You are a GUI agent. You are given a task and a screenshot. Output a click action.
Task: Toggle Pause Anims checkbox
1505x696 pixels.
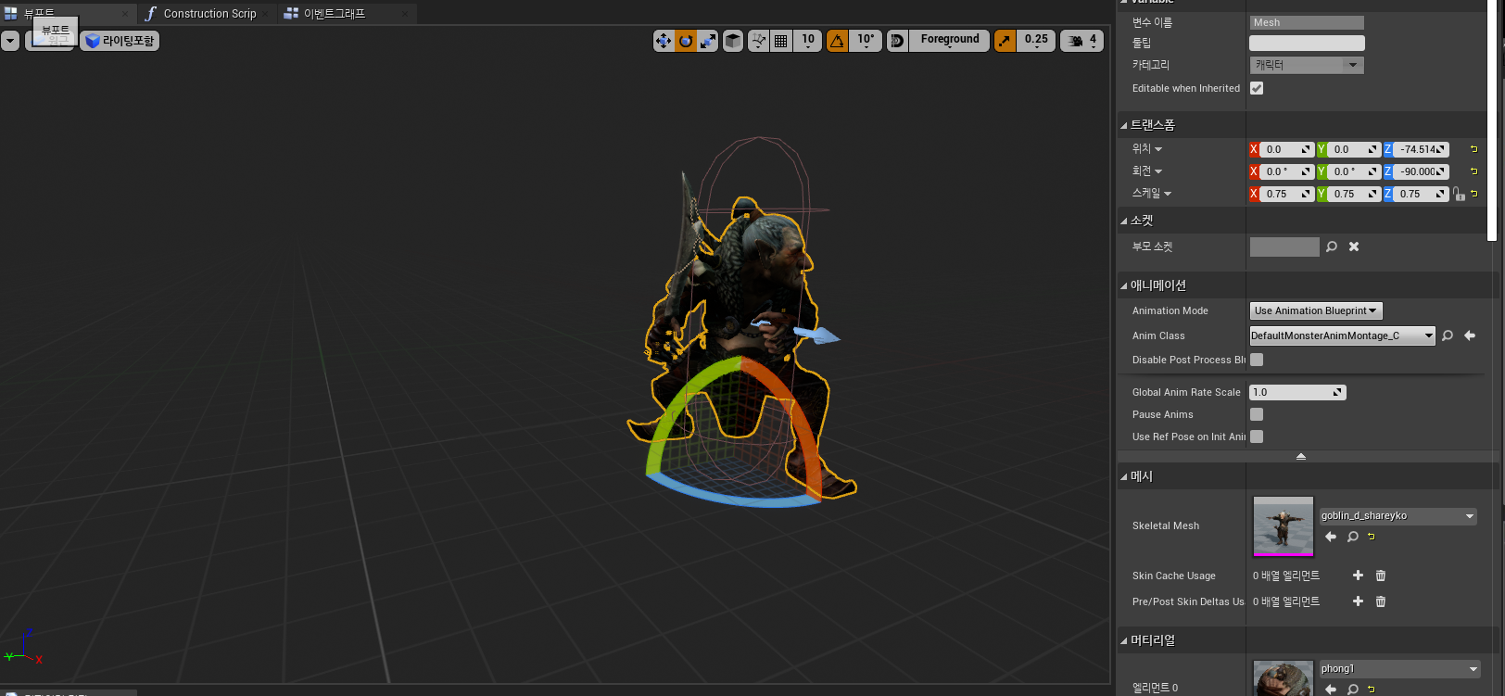(x=1257, y=414)
